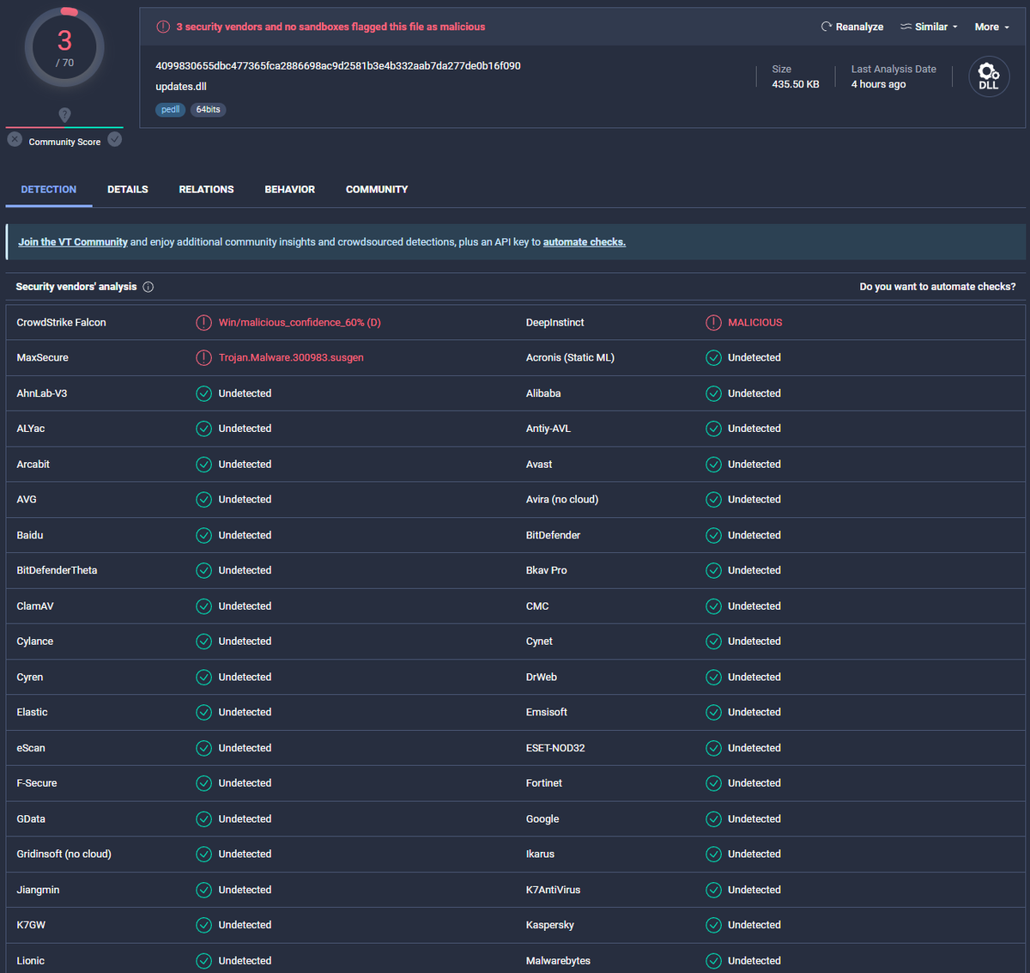The image size is (1030, 973).
Task: Click the malicious alert icon in header banner
Action: pyautogui.click(x=163, y=27)
